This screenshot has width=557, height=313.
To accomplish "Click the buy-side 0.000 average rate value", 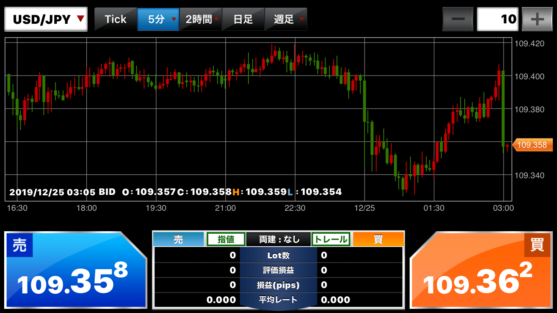I will pyautogui.click(x=336, y=300).
